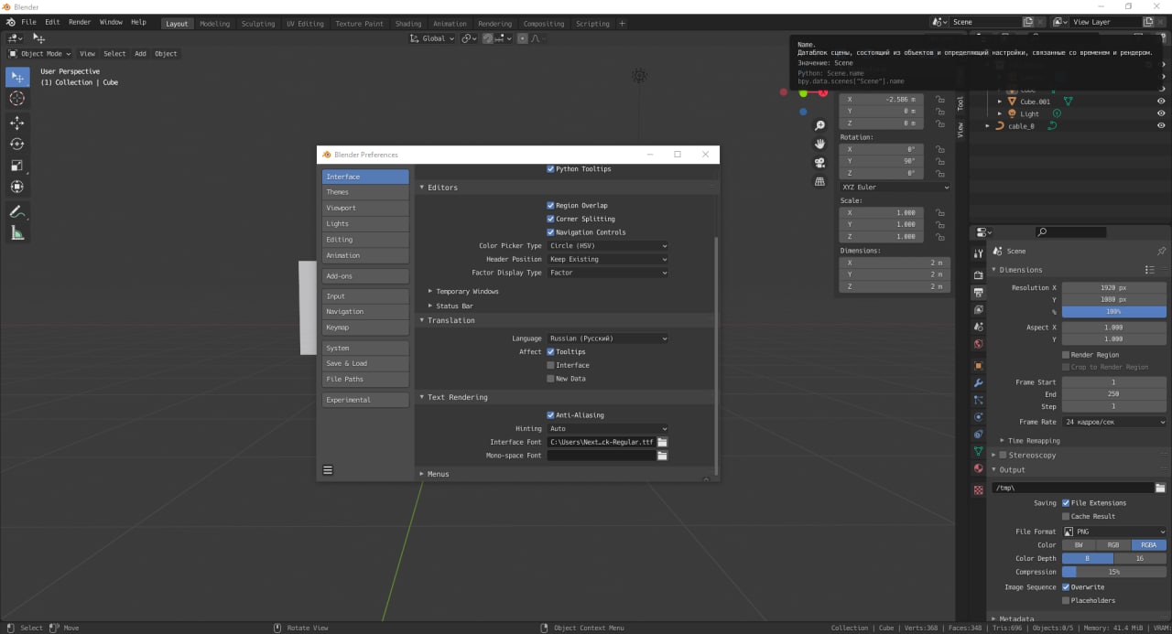Hide cable_0 with its eye icon
1172x634 pixels.
tap(1161, 126)
